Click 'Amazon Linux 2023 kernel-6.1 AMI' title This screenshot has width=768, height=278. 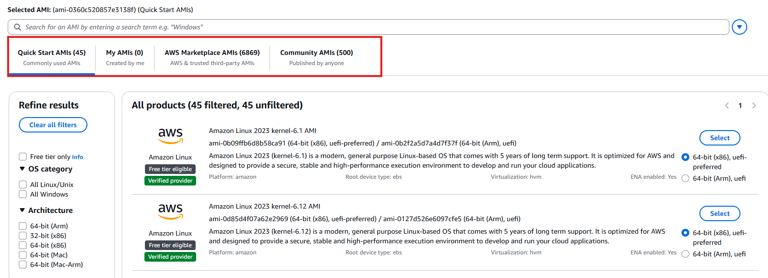click(263, 131)
